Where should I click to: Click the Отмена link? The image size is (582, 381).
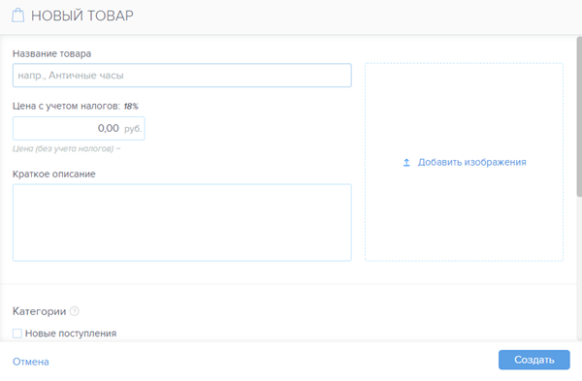(x=31, y=362)
